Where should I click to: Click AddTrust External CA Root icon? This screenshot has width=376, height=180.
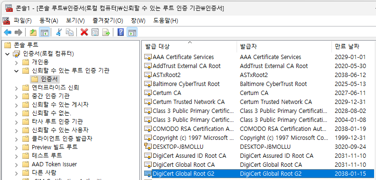[x=148, y=66]
